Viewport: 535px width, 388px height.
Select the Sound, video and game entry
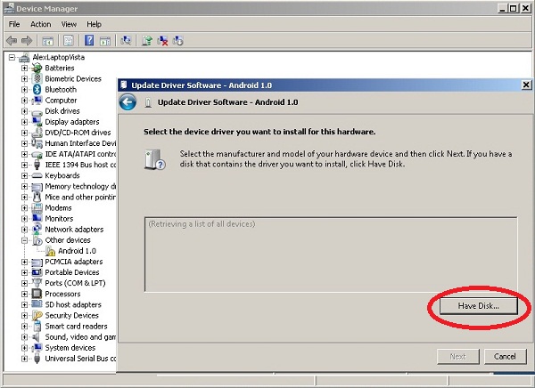(80, 337)
